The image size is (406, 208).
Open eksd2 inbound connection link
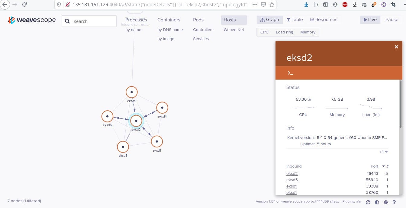coord(292,174)
